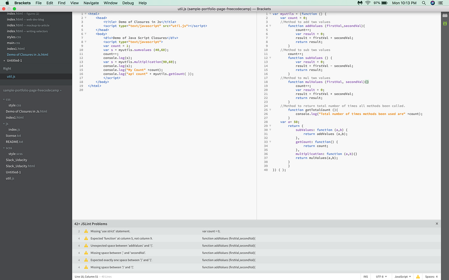Viewport: 449px width, 280px height.
Task: Open the Extension Manager via the brick icon
Action: [445, 16]
